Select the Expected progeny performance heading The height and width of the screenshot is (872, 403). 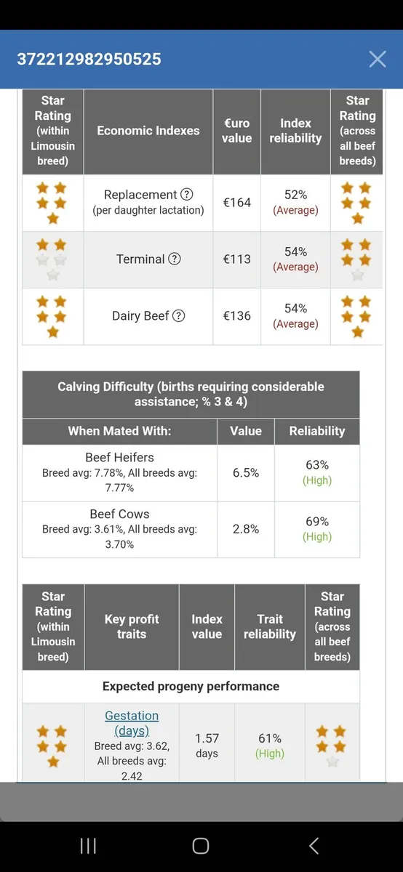191,686
